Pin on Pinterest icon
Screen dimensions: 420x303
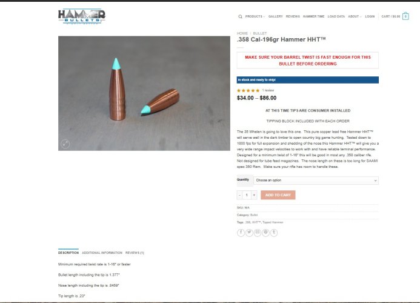point(265,233)
